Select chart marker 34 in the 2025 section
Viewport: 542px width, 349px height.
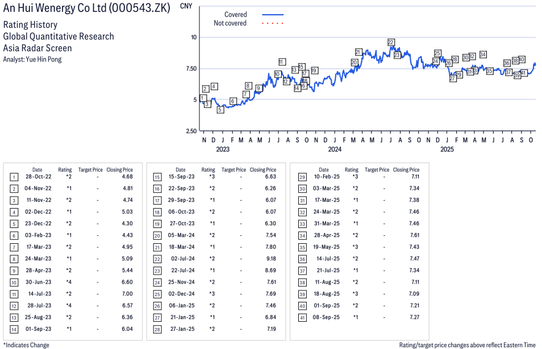pyautogui.click(x=483, y=55)
